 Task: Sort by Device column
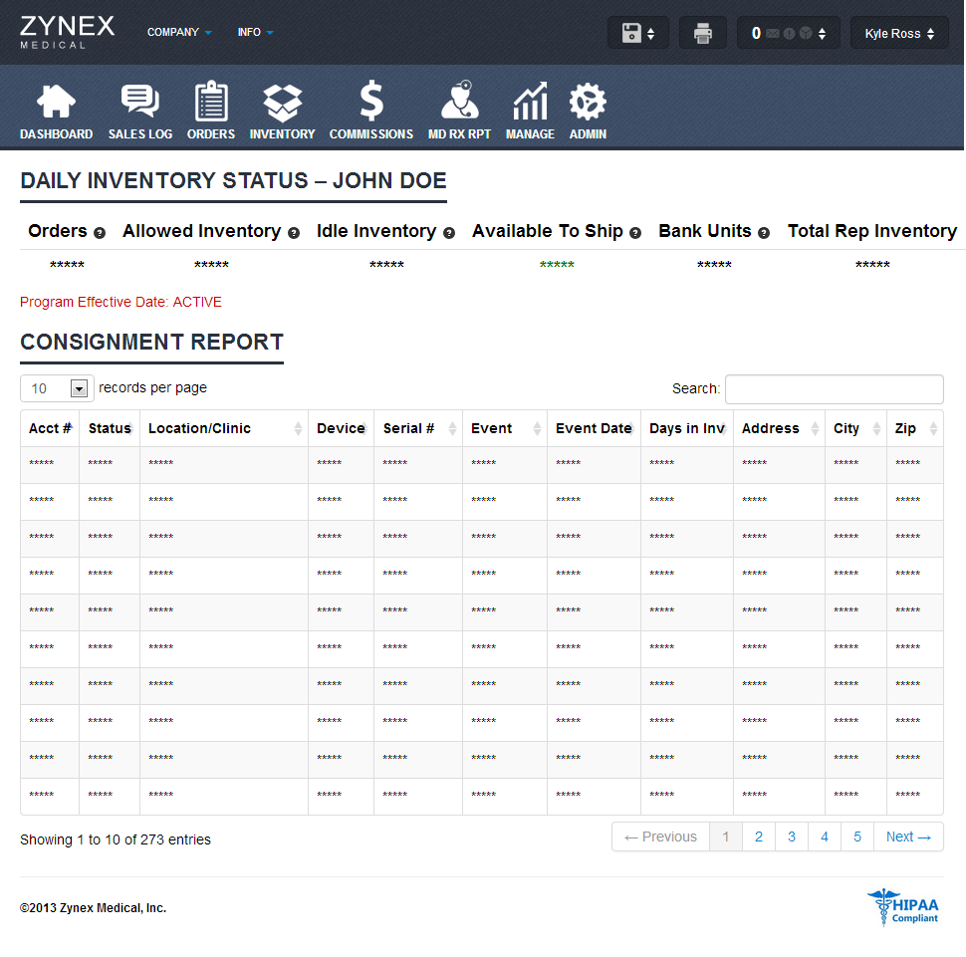point(341,428)
